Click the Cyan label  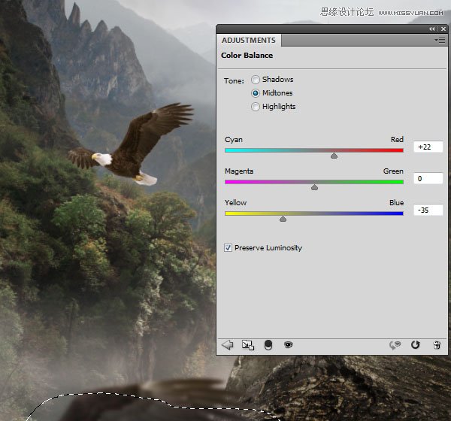(234, 140)
